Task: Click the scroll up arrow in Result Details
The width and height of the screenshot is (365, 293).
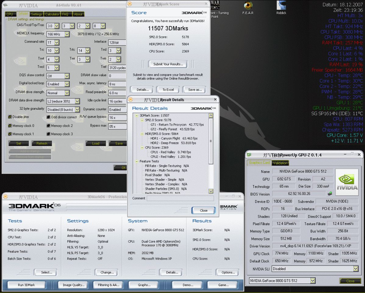Action: [211, 115]
